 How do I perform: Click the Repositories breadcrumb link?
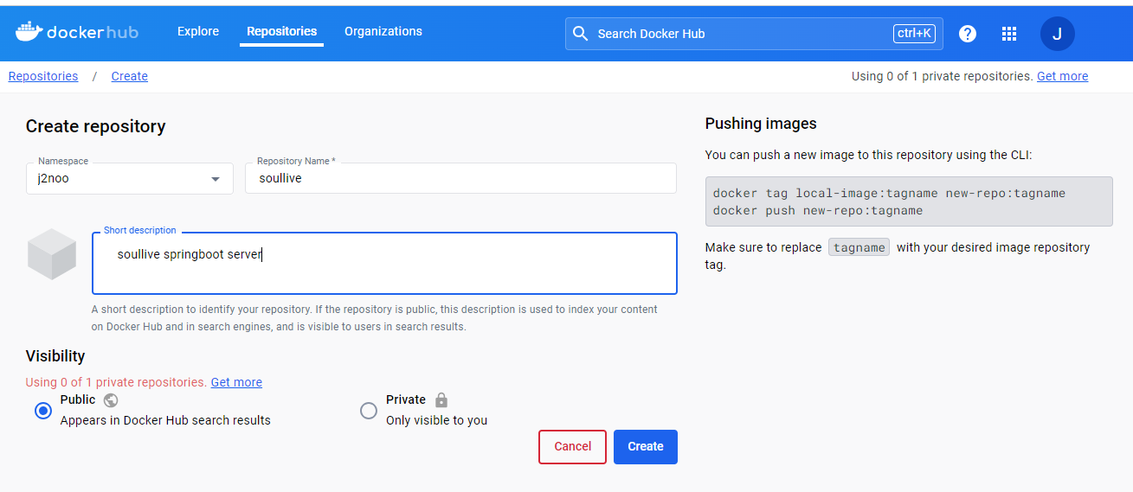pyautogui.click(x=43, y=76)
